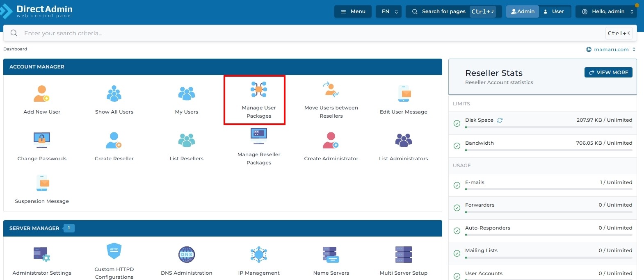
Task: Click the Show All Users icon
Action: [x=114, y=94]
